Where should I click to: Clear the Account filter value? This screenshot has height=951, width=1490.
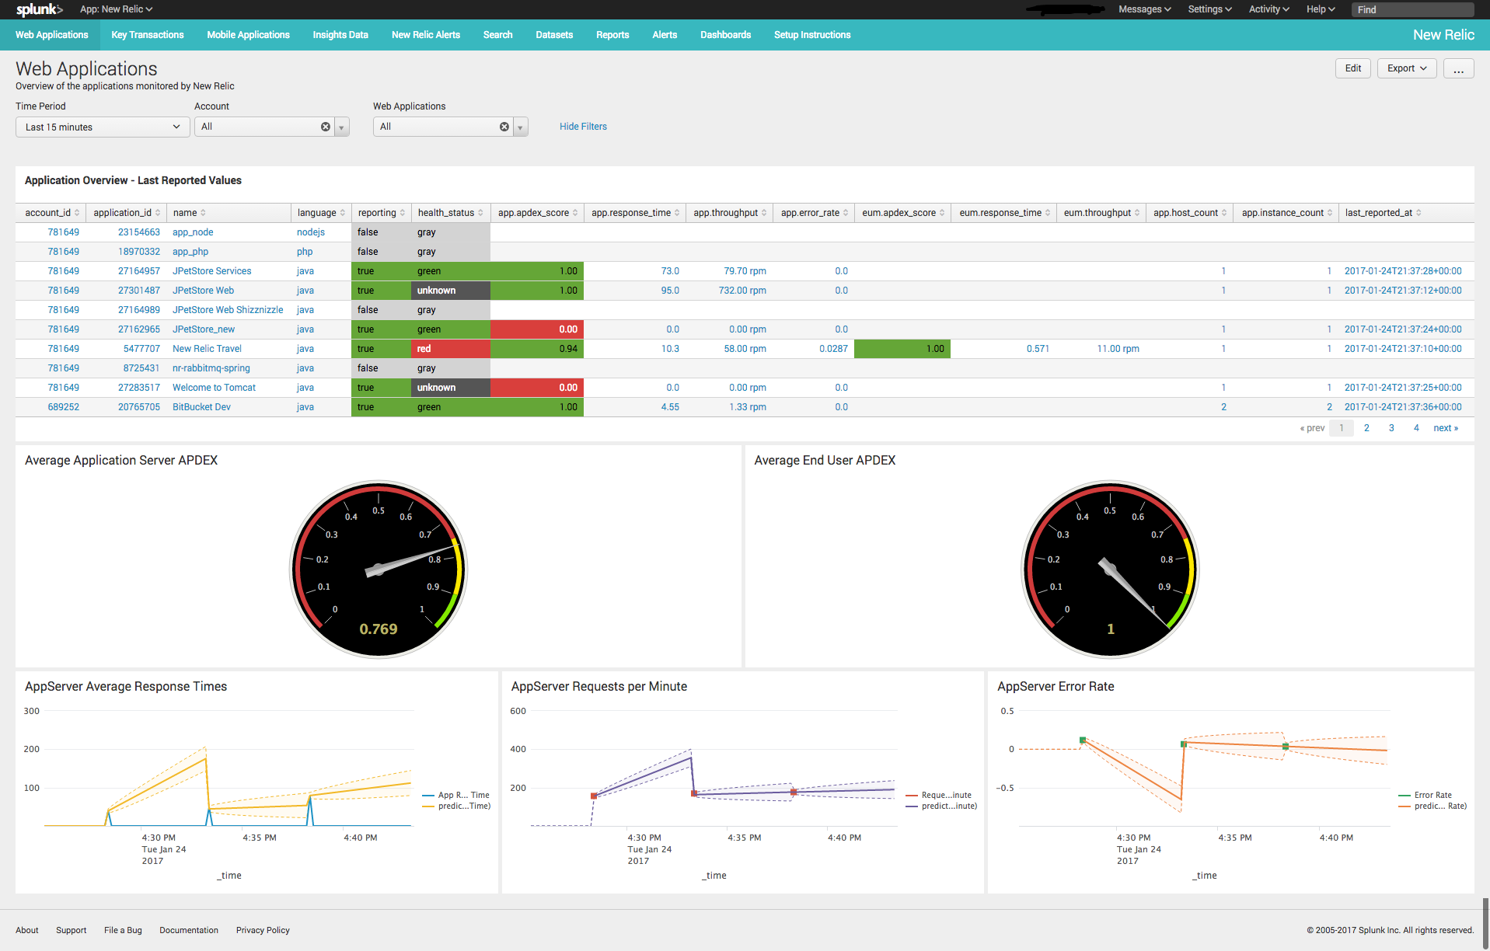pos(326,127)
